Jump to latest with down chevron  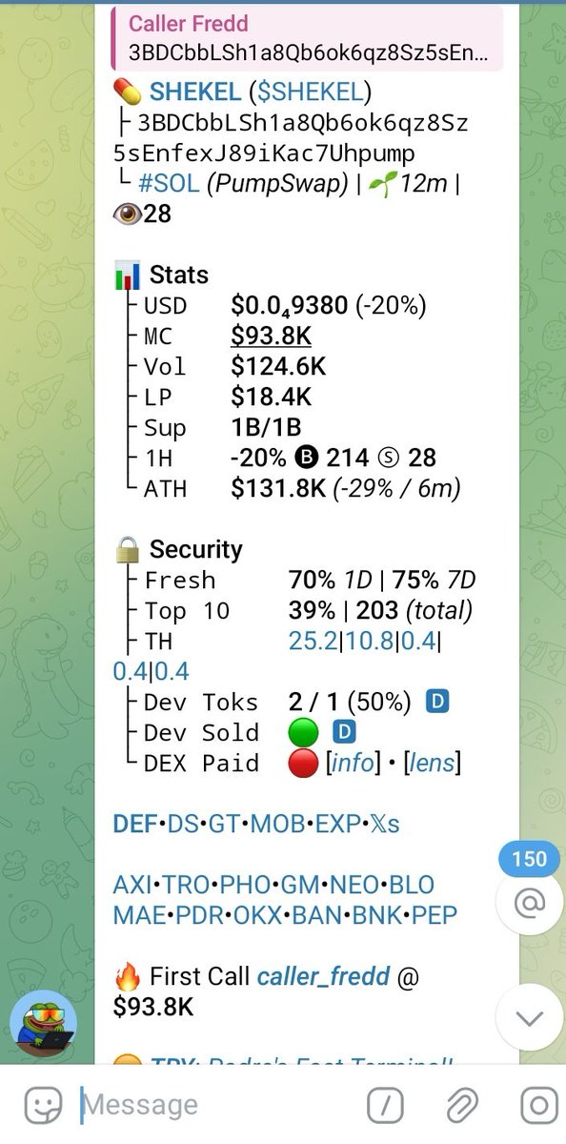pyautogui.click(x=529, y=1017)
